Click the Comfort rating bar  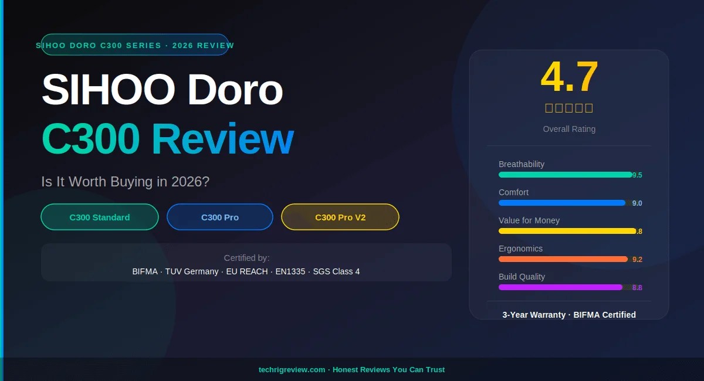pos(562,203)
